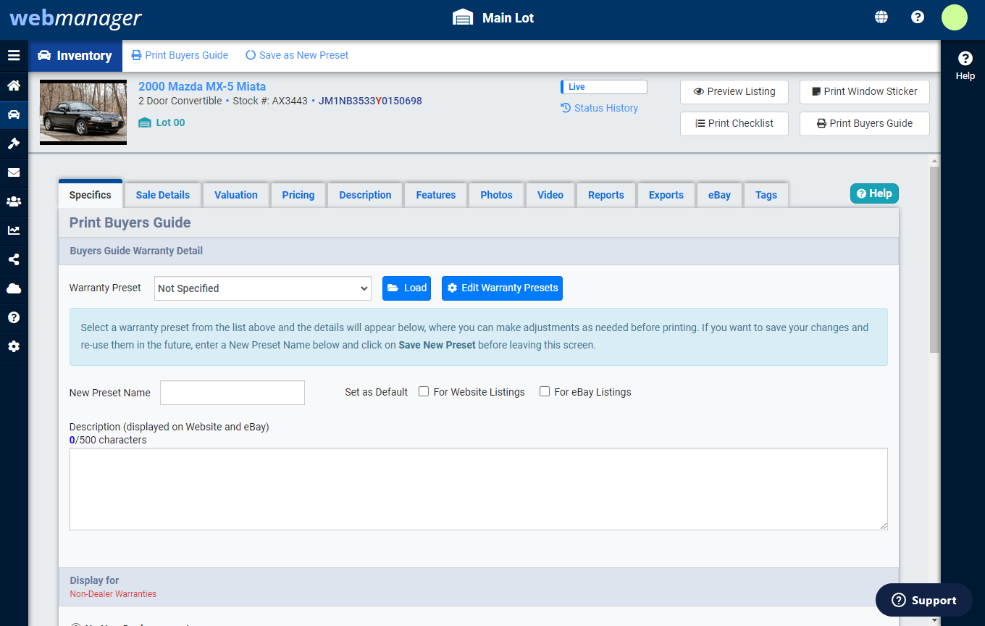Open the Pricing tab

298,194
